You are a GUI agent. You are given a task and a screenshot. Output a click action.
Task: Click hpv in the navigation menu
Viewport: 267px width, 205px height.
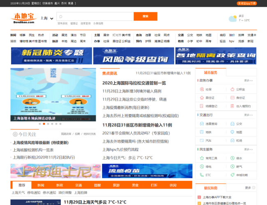232,41
